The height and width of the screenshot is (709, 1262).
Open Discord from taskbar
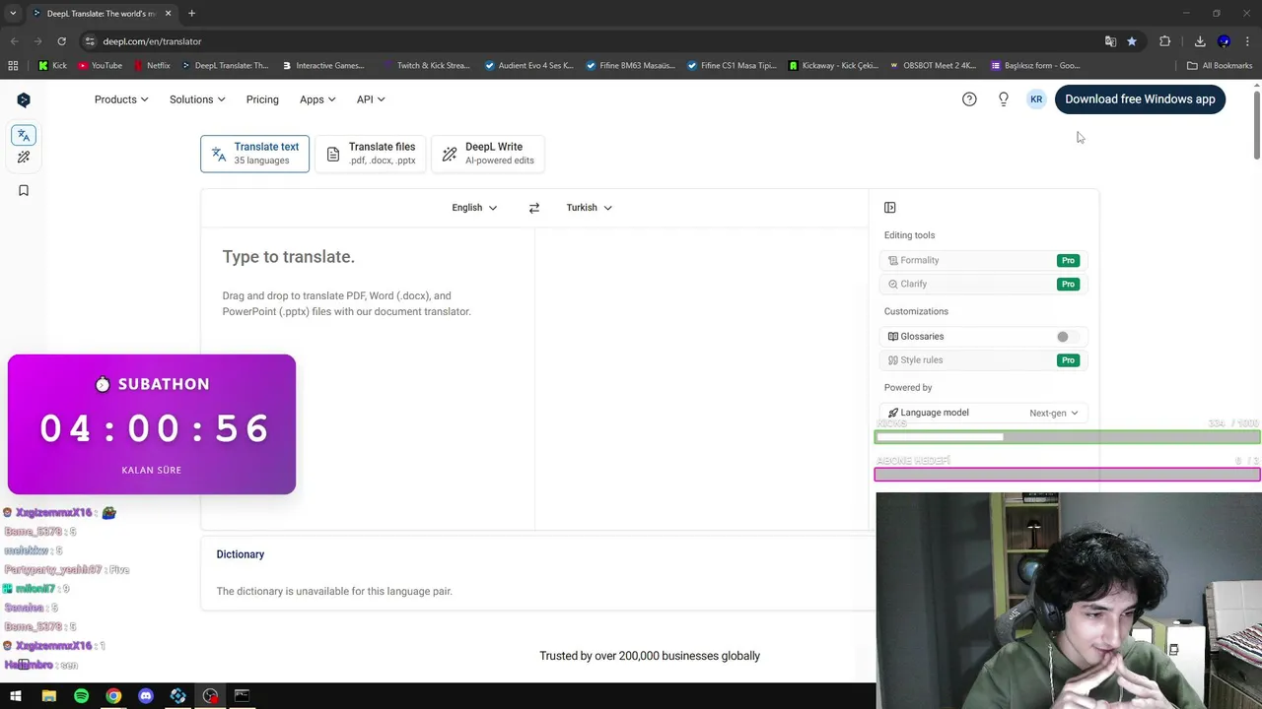point(146,696)
